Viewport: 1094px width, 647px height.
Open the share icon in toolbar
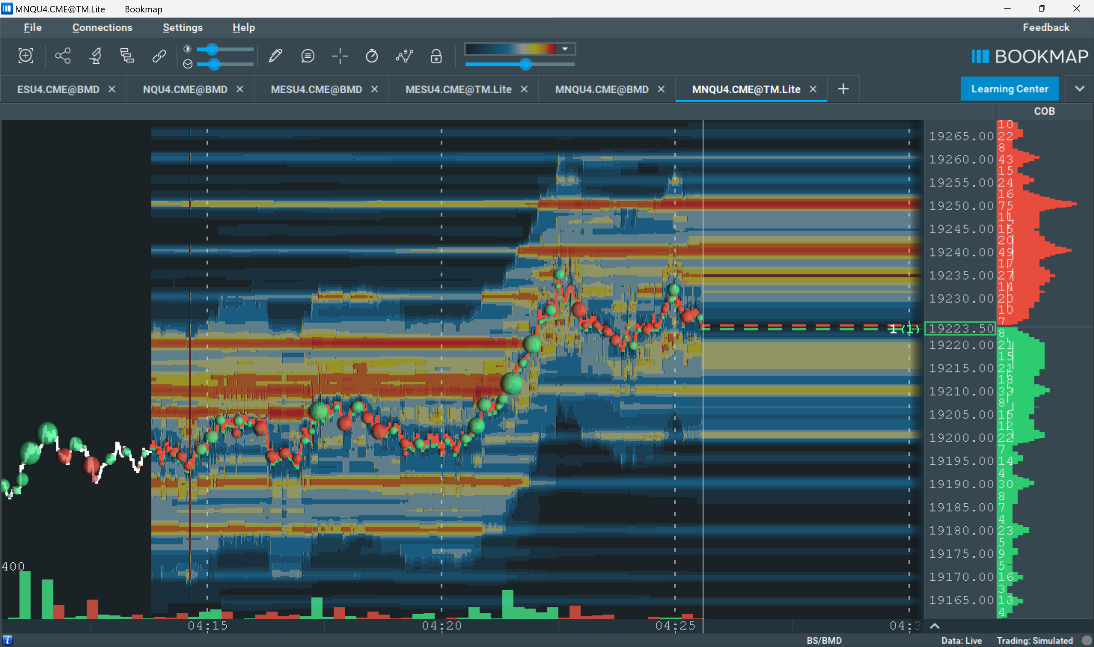point(63,56)
